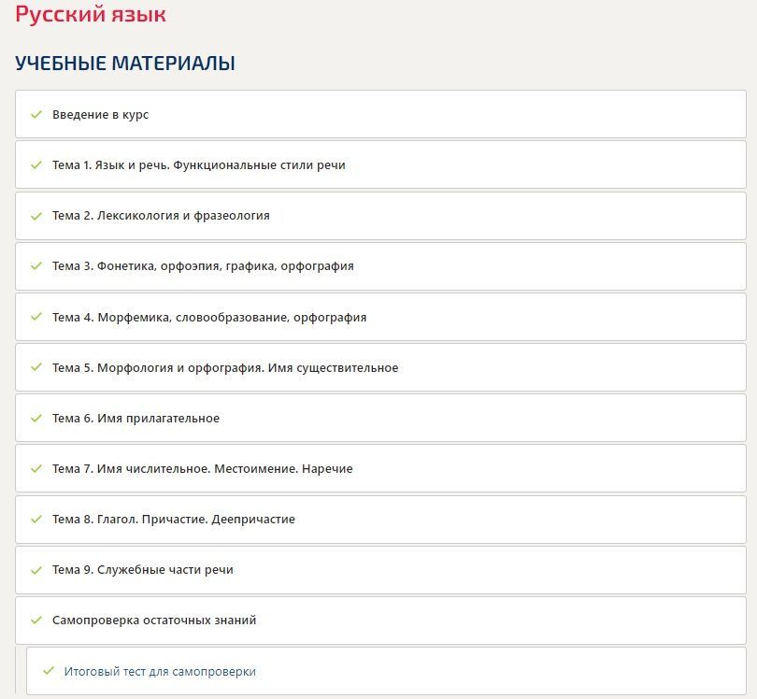The height and width of the screenshot is (699, 757).
Task: Click the checkmark icon beside Введение в курс
Action: pos(36,114)
